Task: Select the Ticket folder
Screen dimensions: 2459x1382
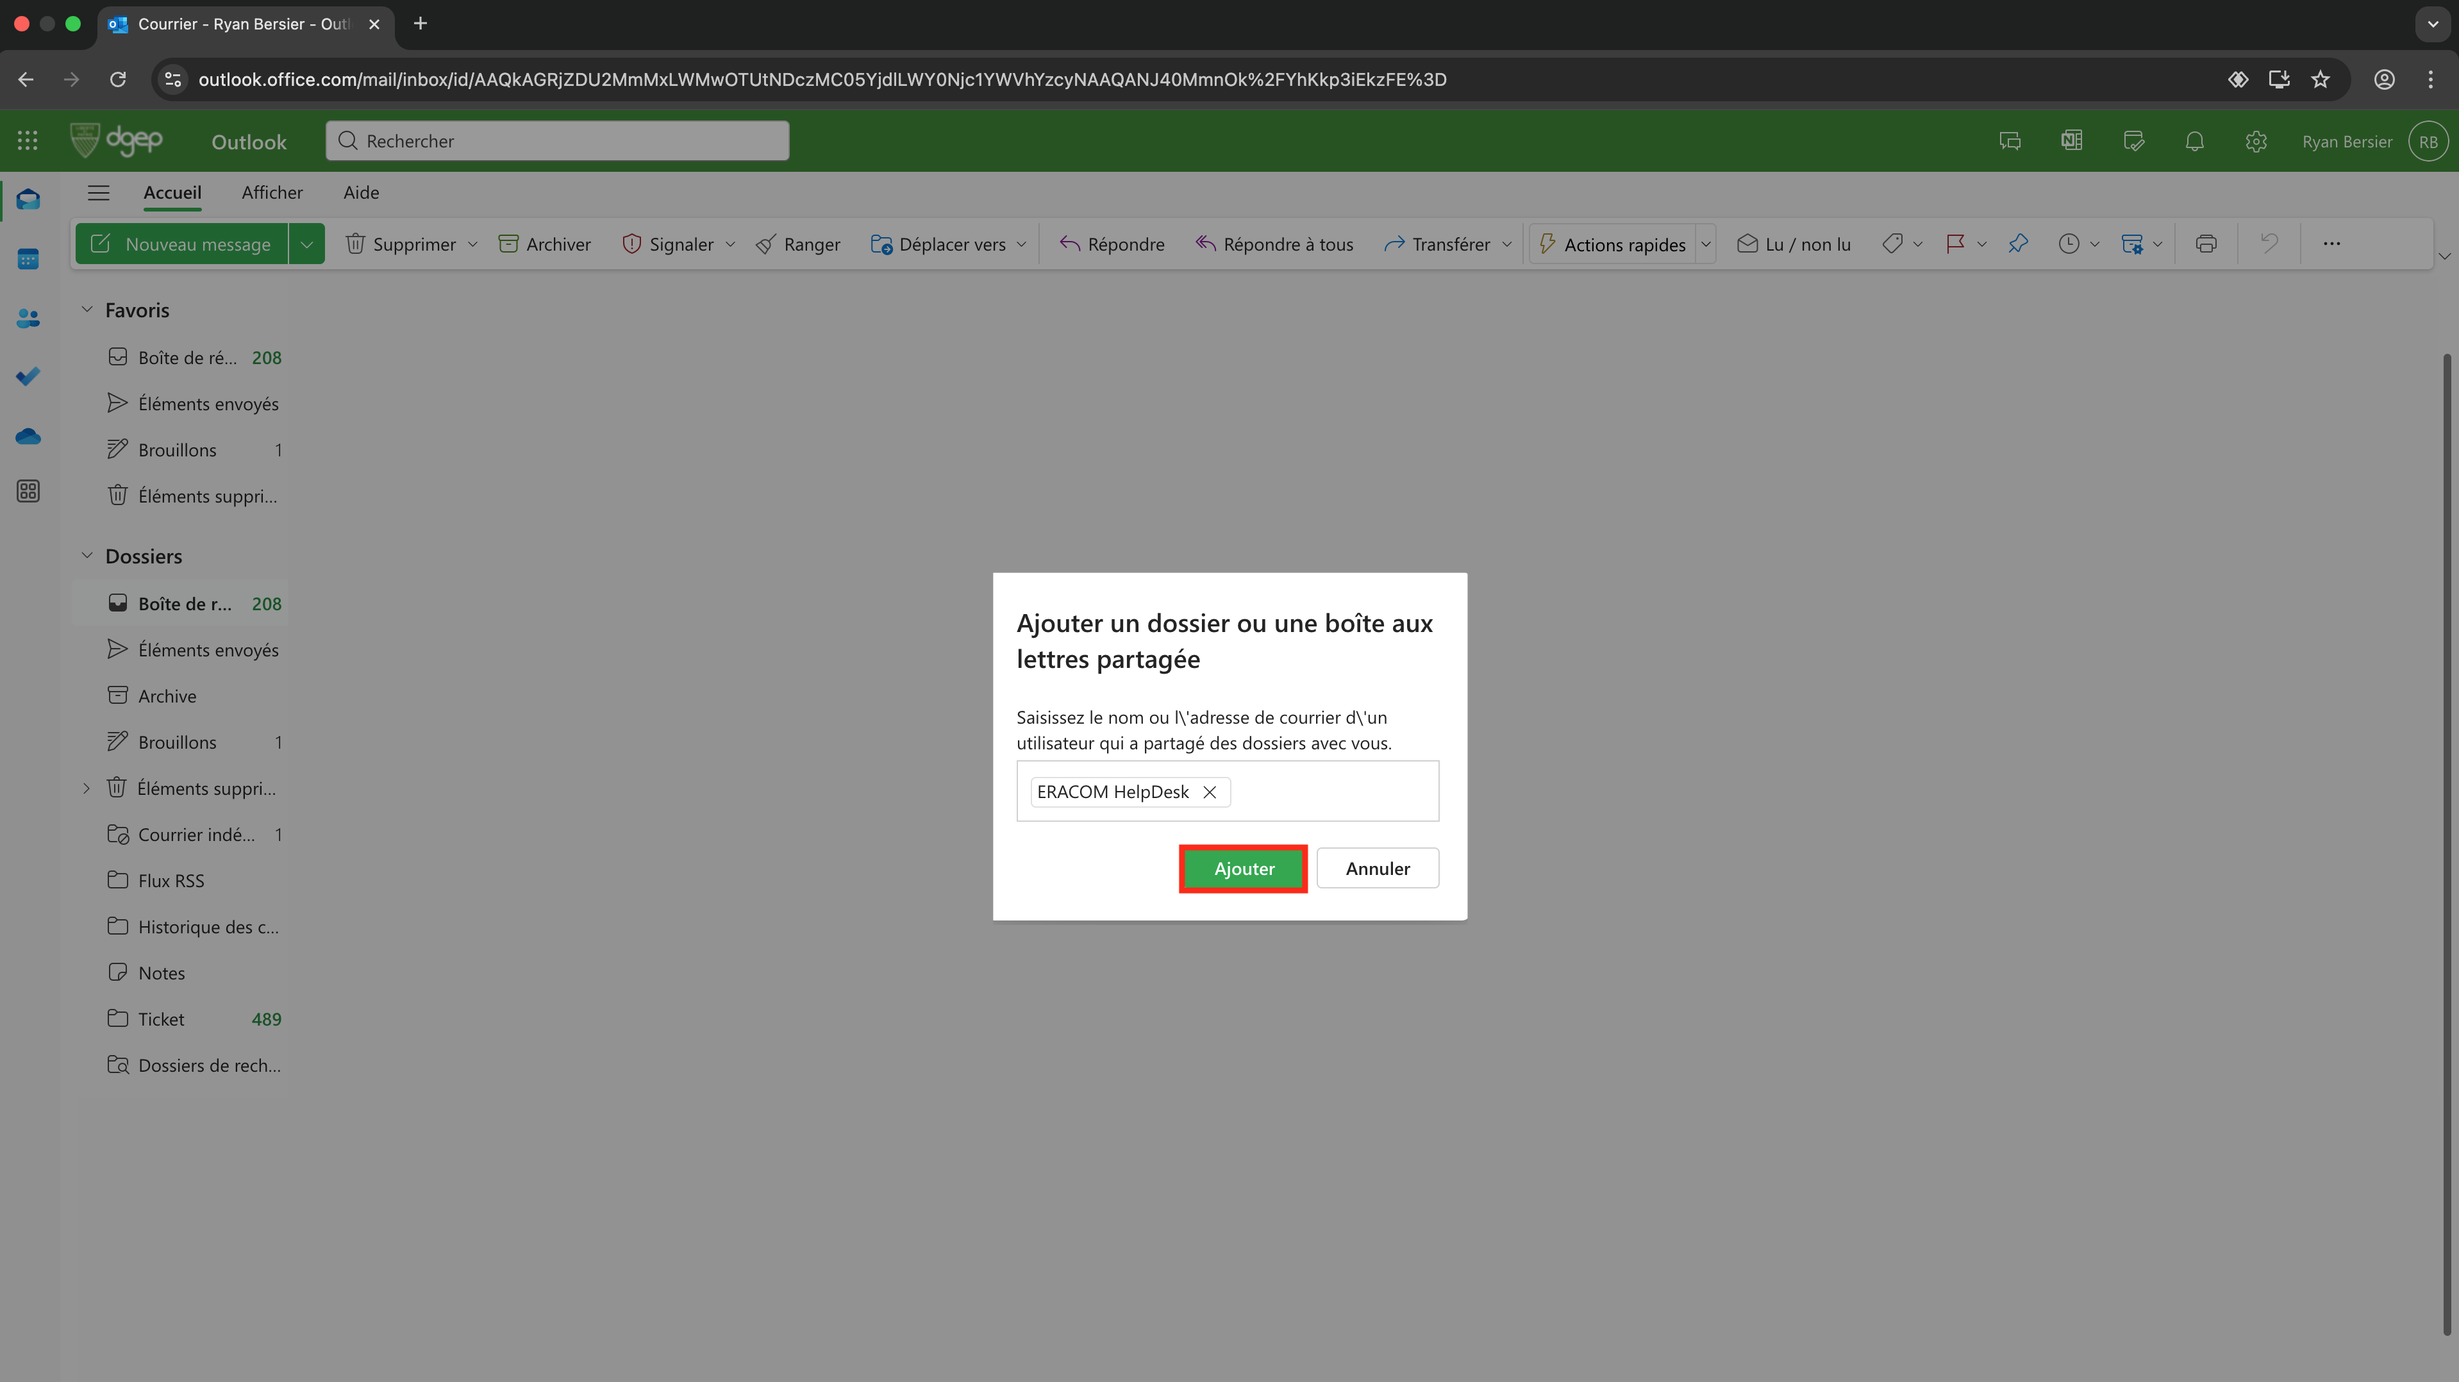Action: click(x=180, y=1019)
